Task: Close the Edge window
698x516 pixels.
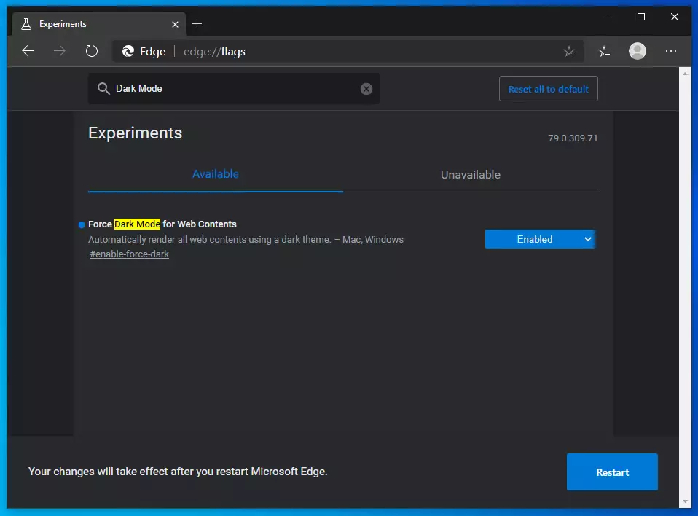Action: (675, 17)
